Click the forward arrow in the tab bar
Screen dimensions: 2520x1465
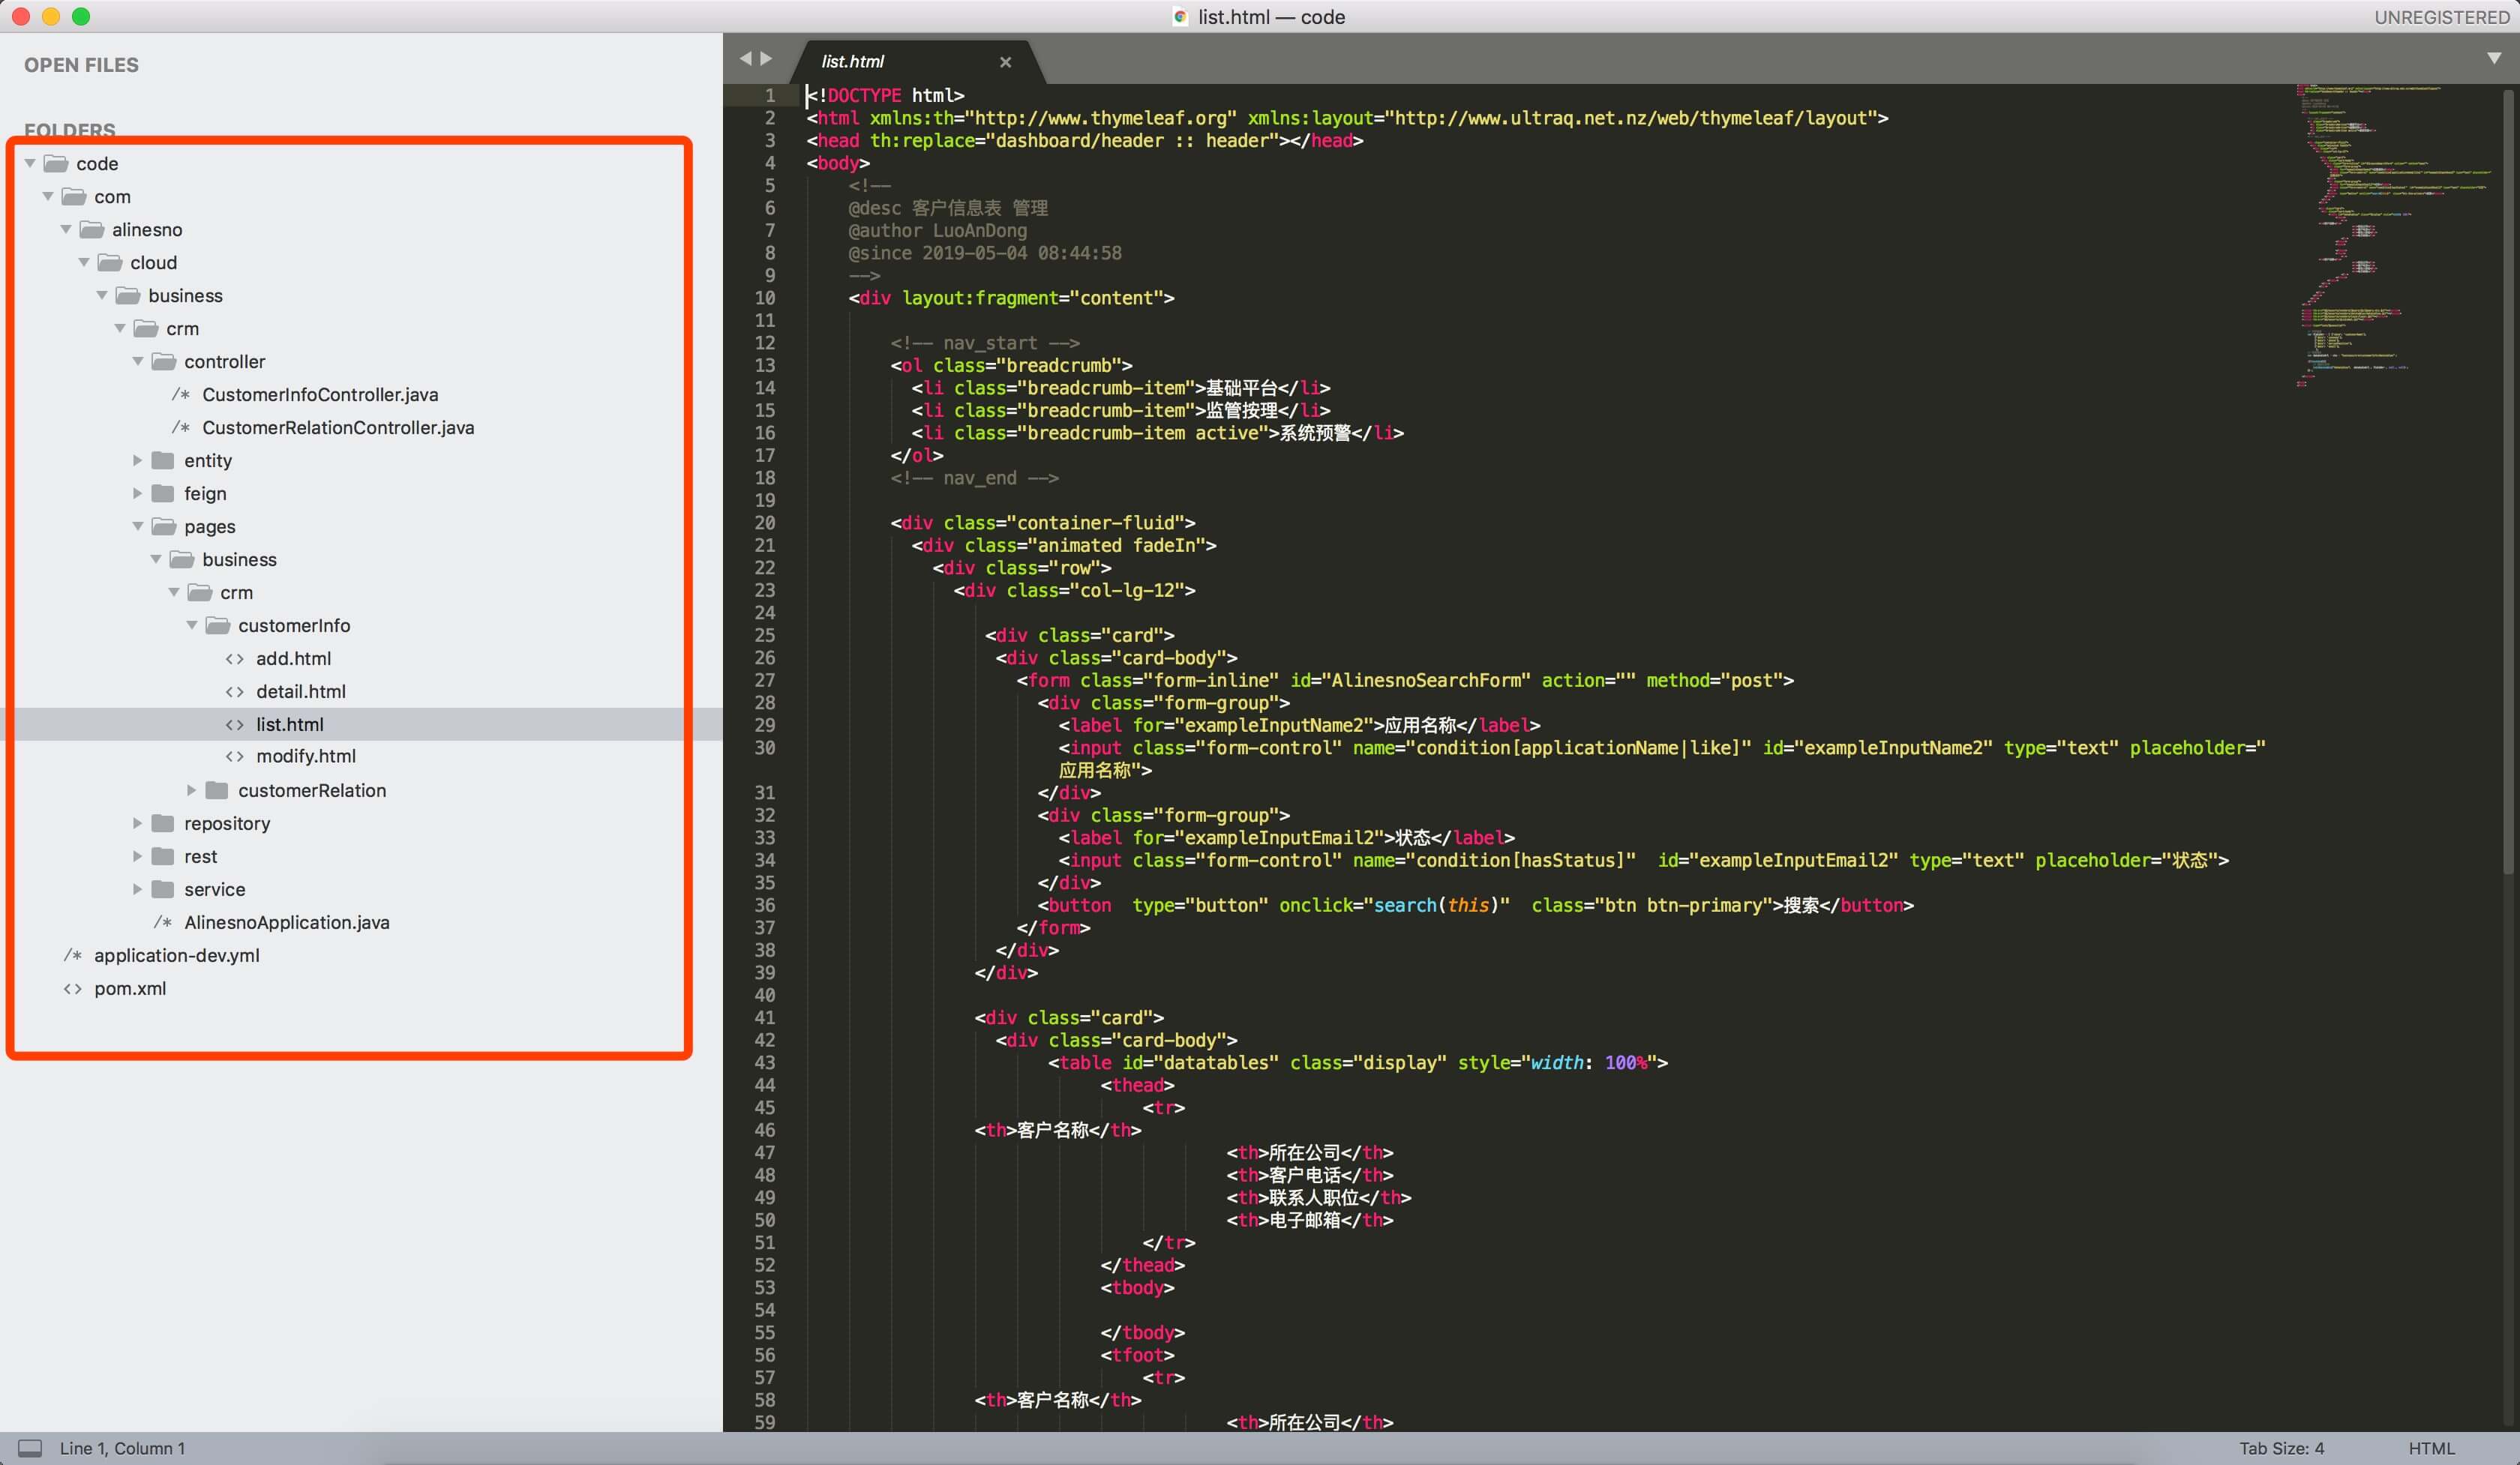click(x=767, y=59)
